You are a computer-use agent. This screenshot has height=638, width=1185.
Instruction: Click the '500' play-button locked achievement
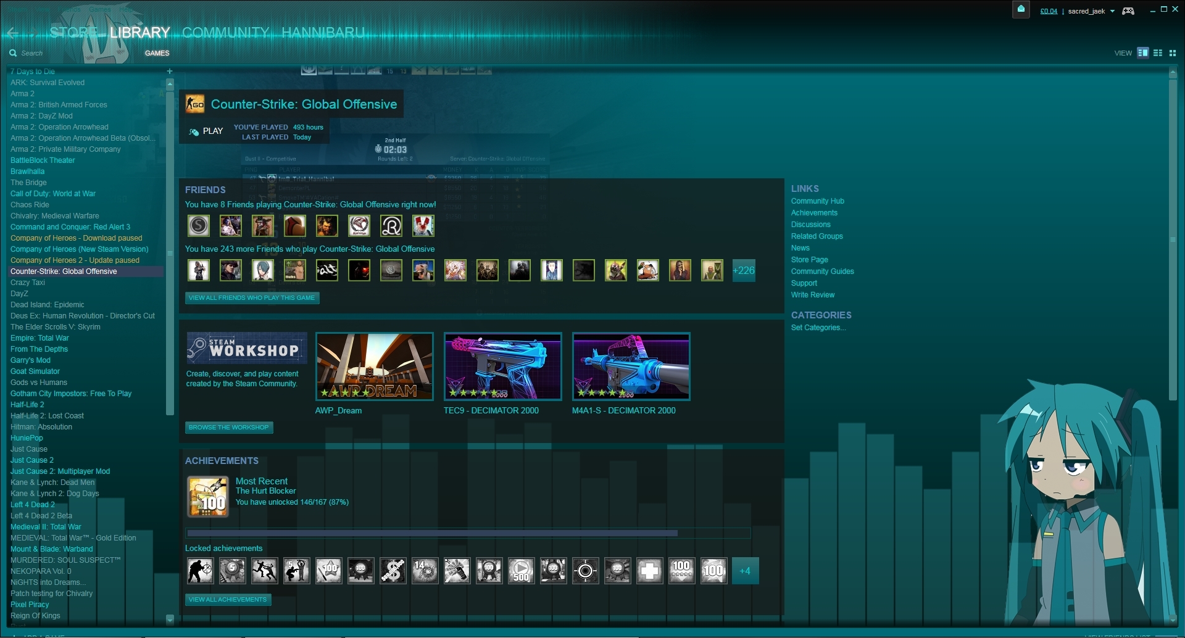point(521,571)
